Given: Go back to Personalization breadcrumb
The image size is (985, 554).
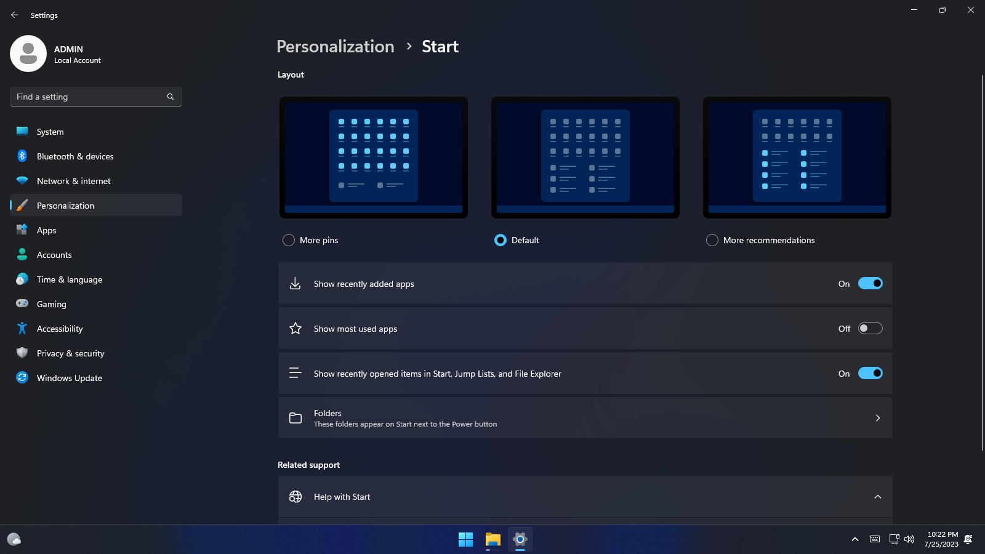Looking at the screenshot, I should point(336,47).
